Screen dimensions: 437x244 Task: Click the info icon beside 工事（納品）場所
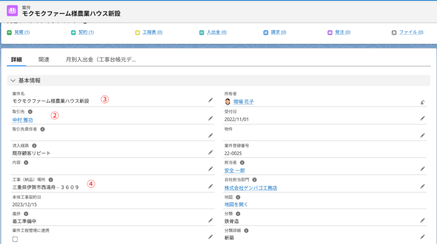pos(51,180)
